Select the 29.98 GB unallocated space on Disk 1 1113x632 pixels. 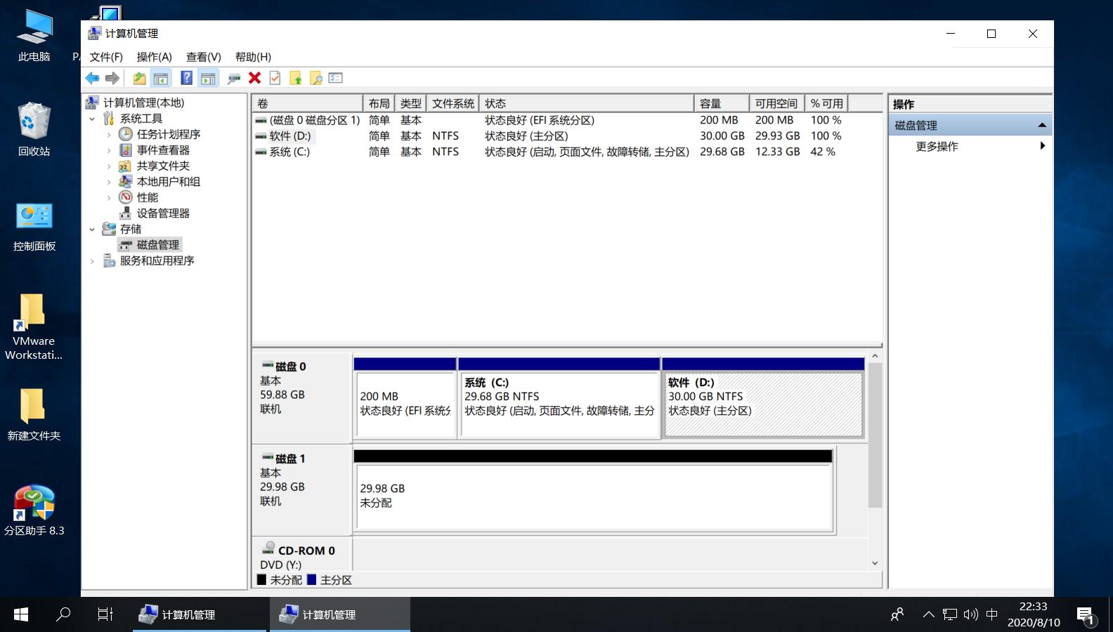(594, 496)
